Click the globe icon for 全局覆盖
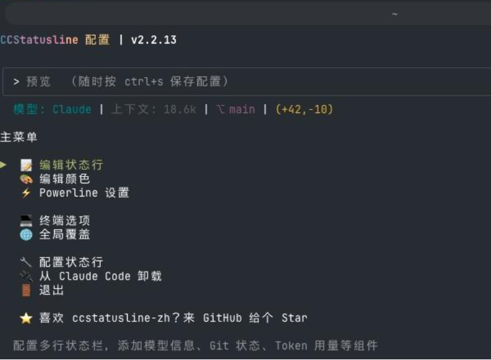 26,234
